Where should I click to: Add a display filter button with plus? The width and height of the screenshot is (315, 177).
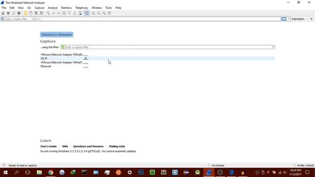point(312,19)
